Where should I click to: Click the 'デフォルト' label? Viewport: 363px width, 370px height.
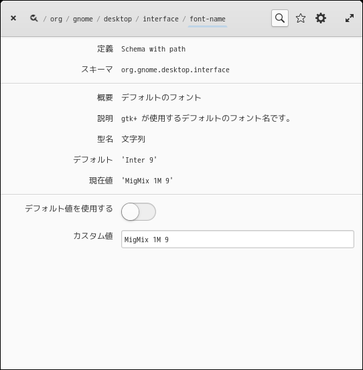coord(93,160)
